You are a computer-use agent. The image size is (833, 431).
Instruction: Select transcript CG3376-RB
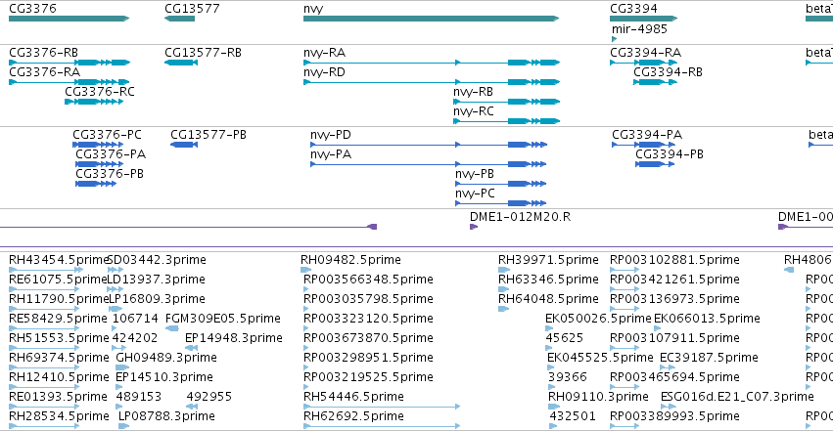pos(69,63)
